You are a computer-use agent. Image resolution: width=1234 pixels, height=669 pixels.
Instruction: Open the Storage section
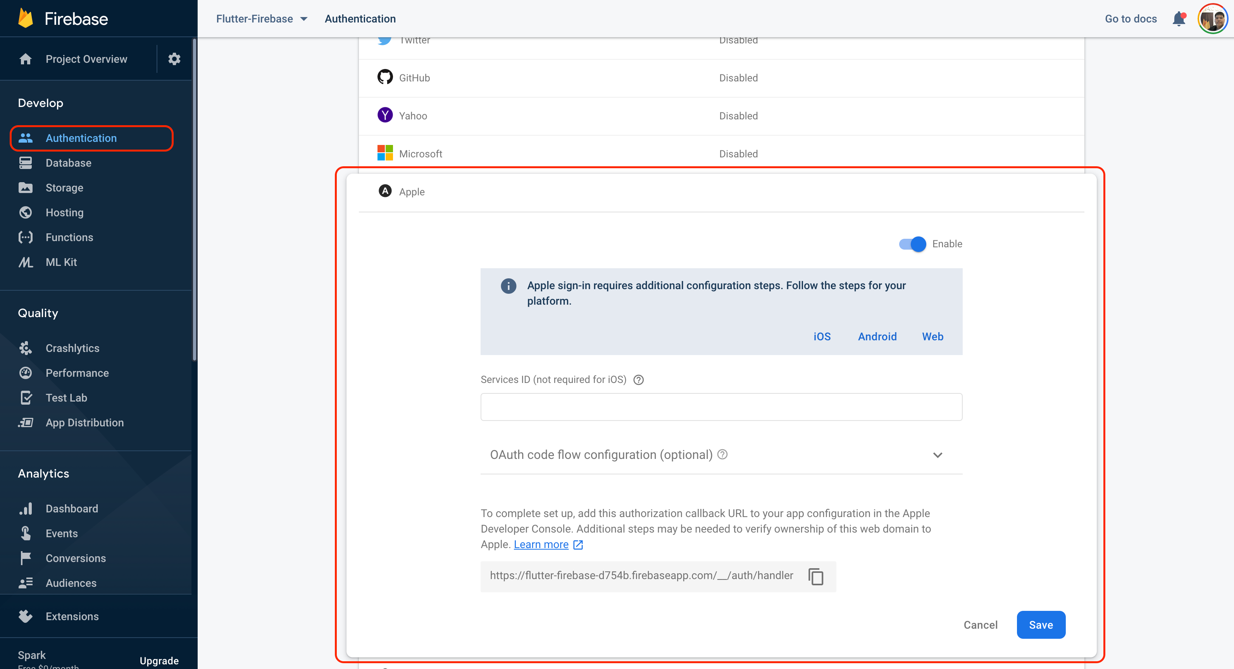click(x=64, y=188)
